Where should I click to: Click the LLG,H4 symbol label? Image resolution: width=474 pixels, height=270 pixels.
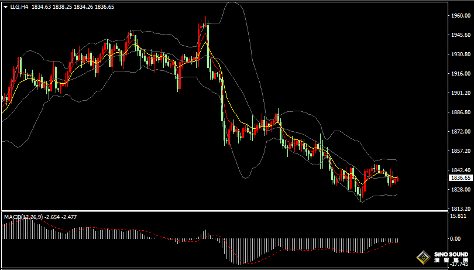coord(19,7)
